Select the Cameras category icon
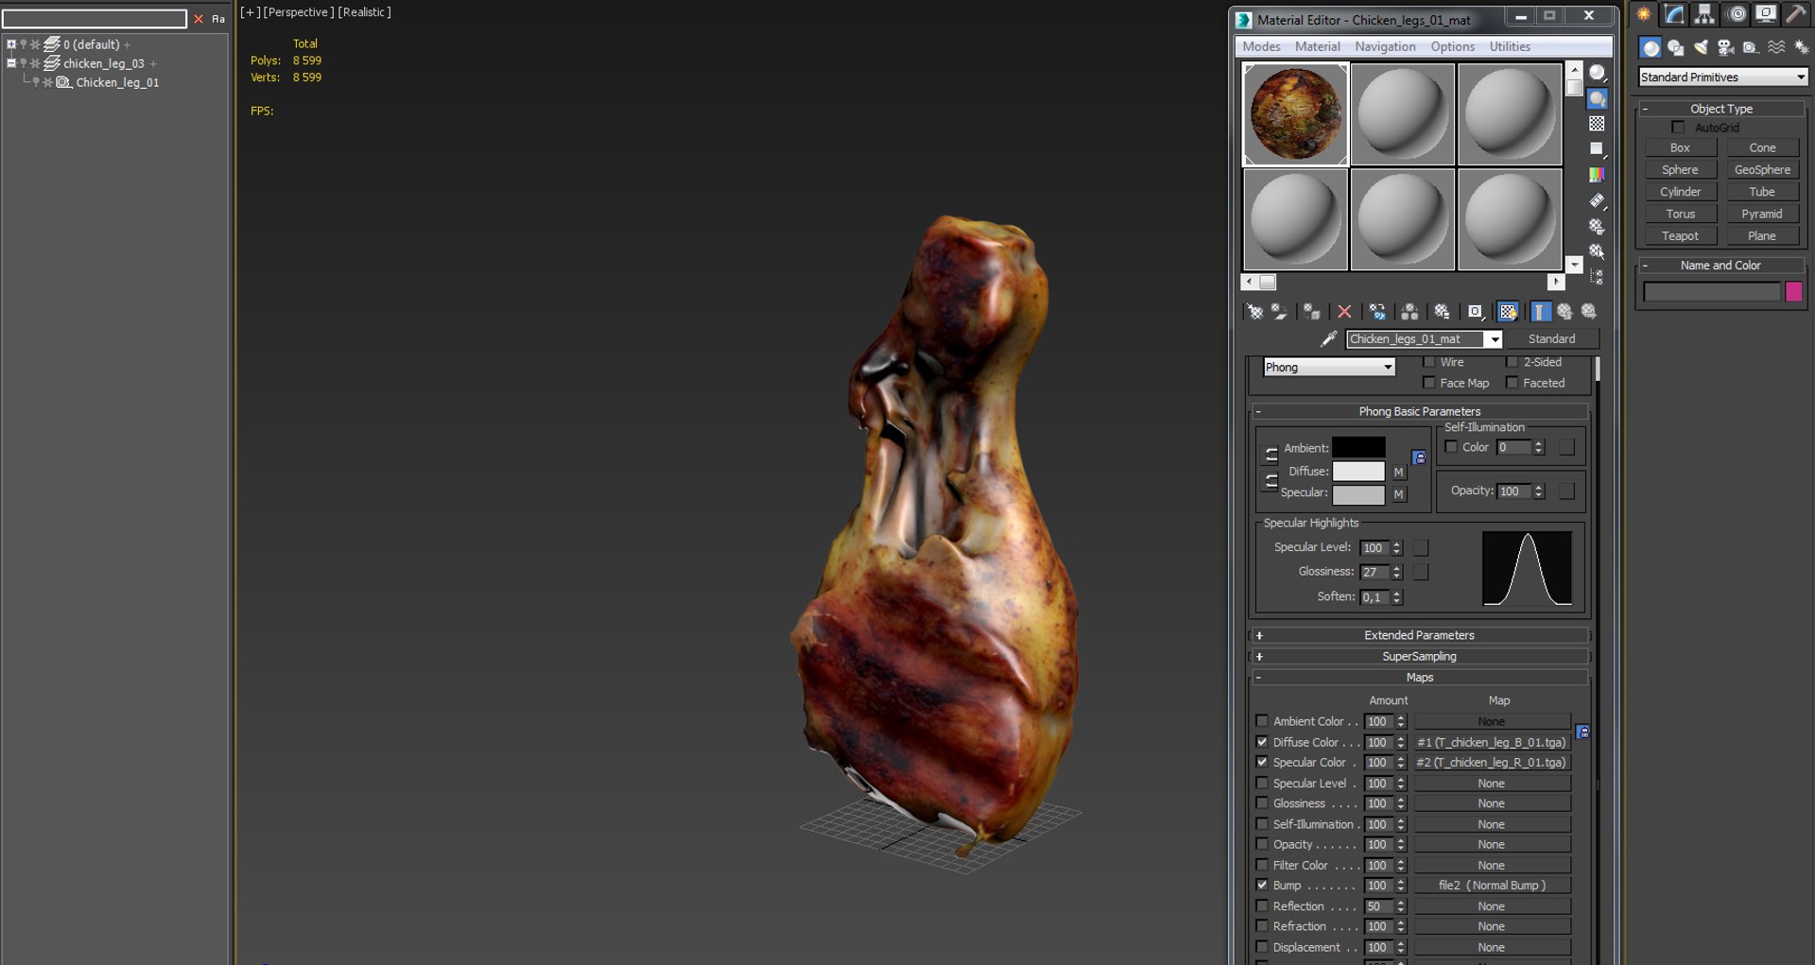This screenshot has height=965, width=1815. [x=1725, y=47]
